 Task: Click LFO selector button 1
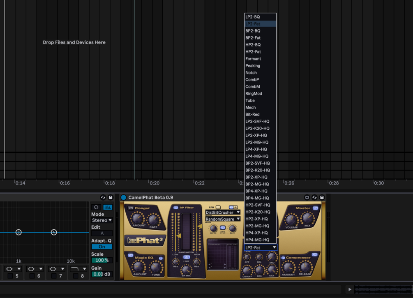point(231,207)
